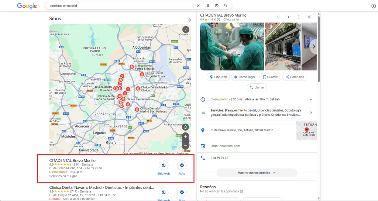Open the address mini map thumbnail

click(x=307, y=130)
